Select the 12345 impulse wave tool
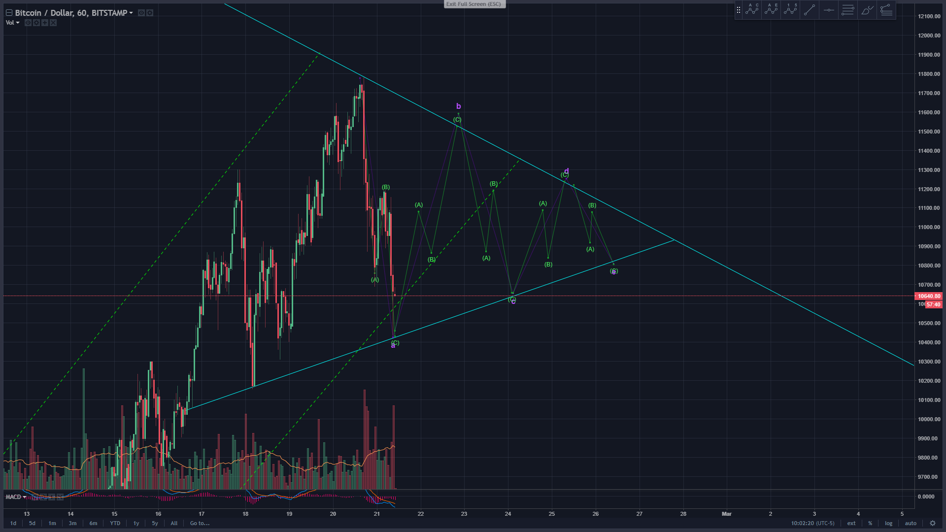This screenshot has height=532, width=946. point(790,9)
